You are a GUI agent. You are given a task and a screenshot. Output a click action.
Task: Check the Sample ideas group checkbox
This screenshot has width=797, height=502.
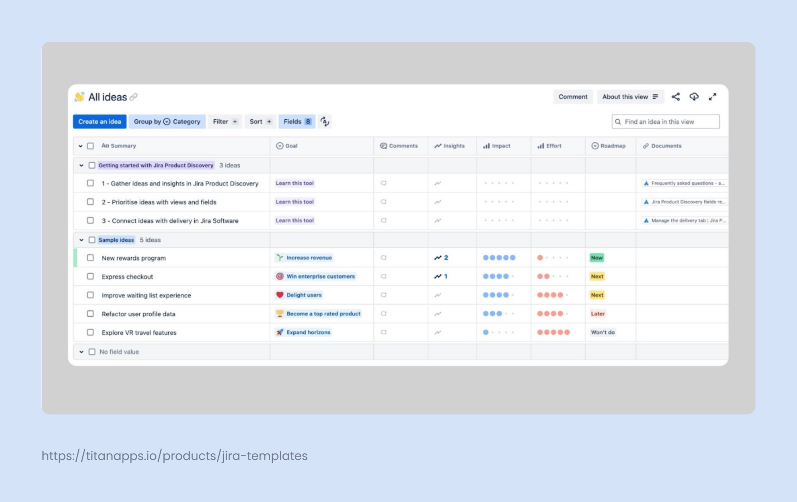[x=92, y=240]
